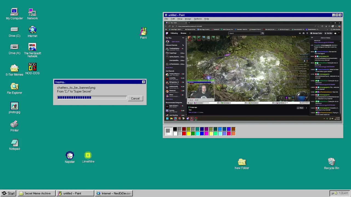Pick the magenta color swatch
The width and height of the screenshot is (351, 197).
pyautogui.click(x=206, y=134)
